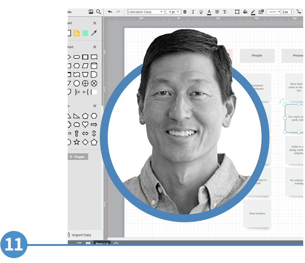
Task: Select the rounded terminator flowchart shape
Action: click(x=77, y=57)
